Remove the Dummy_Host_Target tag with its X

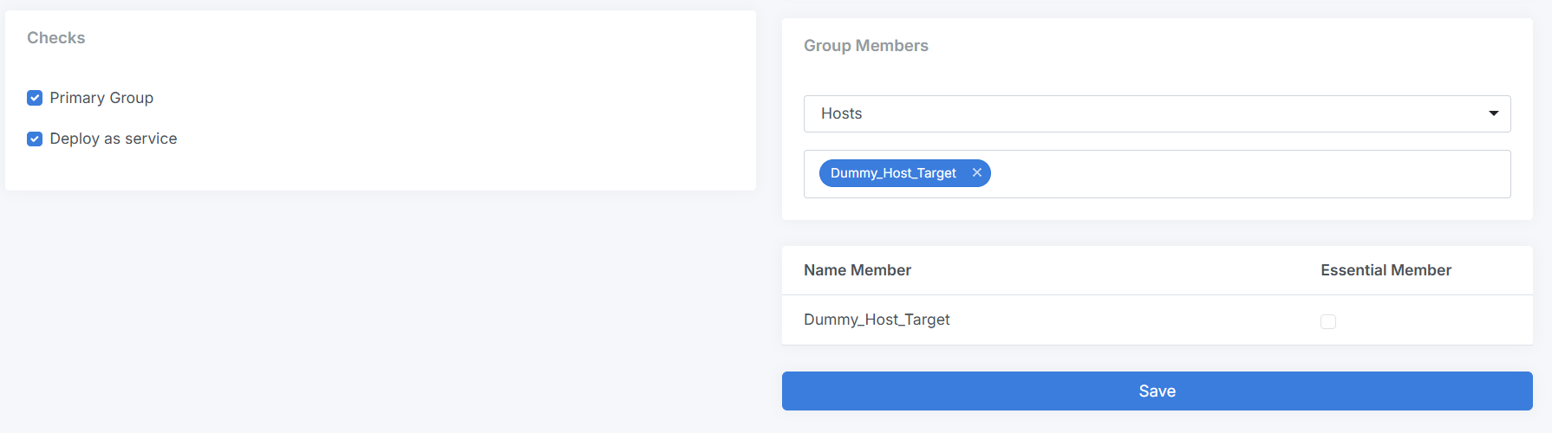click(x=977, y=173)
